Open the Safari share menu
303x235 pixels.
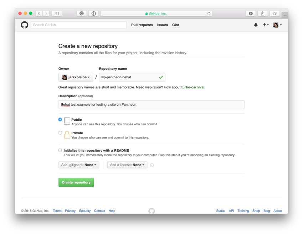(263, 13)
